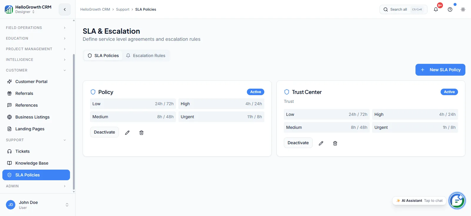Click the Trust Center shield icon

pyautogui.click(x=287, y=92)
